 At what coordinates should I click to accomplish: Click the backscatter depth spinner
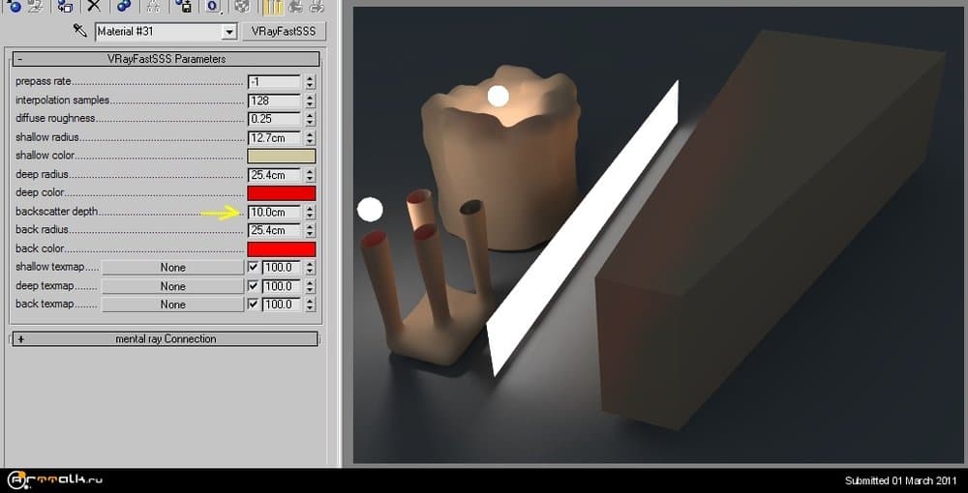coord(310,212)
